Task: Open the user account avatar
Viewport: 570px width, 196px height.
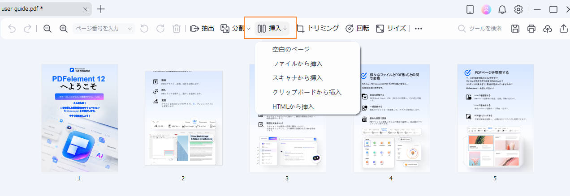Action: [486, 9]
